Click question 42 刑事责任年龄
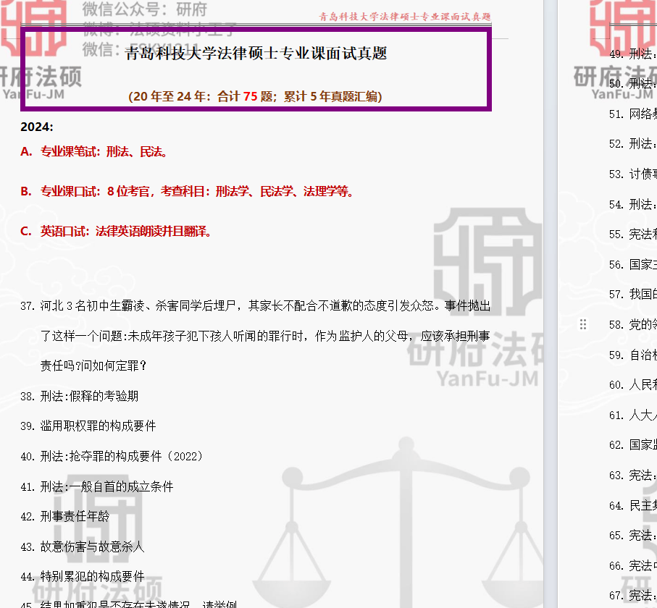 (65, 516)
